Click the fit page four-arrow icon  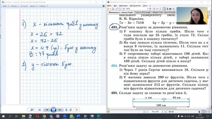click(x=154, y=9)
